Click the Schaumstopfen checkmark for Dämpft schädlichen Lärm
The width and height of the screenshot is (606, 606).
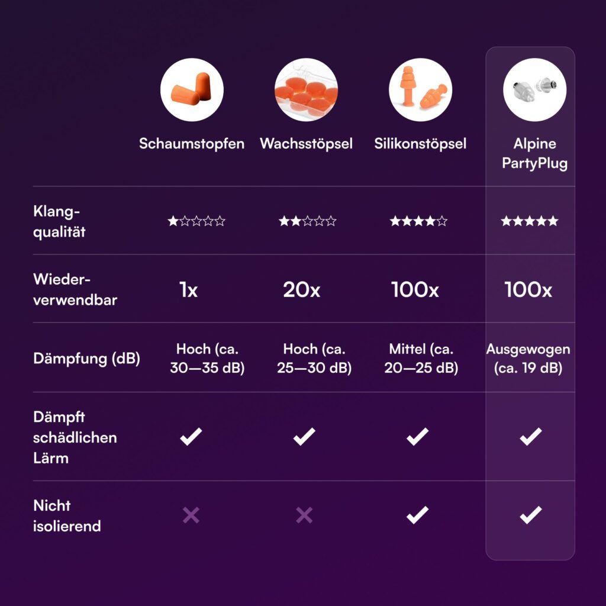tap(191, 437)
